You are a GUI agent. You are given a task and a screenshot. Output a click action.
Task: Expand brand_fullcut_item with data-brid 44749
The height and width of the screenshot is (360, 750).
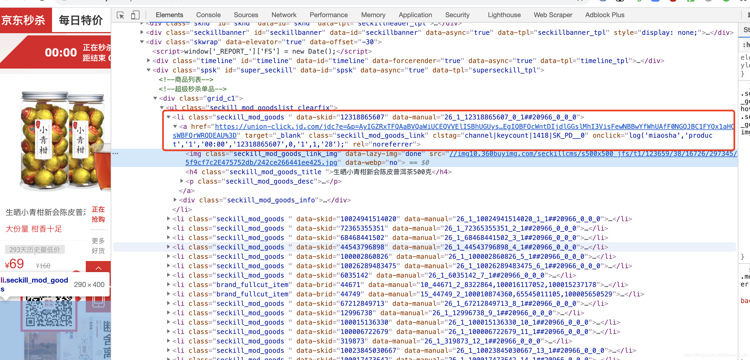pyautogui.click(x=169, y=294)
